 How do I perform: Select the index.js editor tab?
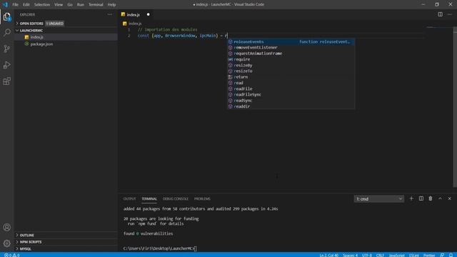pos(134,14)
